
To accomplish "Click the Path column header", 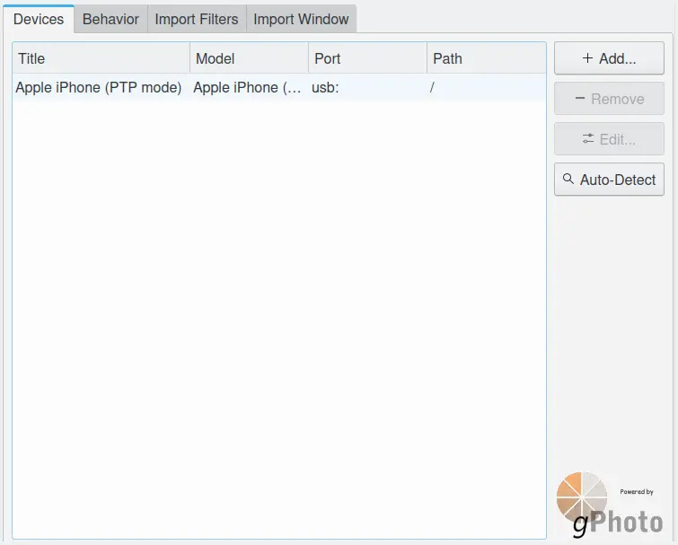I will pyautogui.click(x=486, y=58).
